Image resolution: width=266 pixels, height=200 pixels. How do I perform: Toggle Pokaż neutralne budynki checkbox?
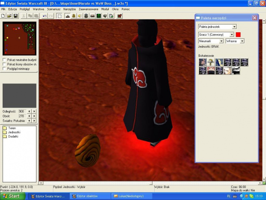coord(4,60)
